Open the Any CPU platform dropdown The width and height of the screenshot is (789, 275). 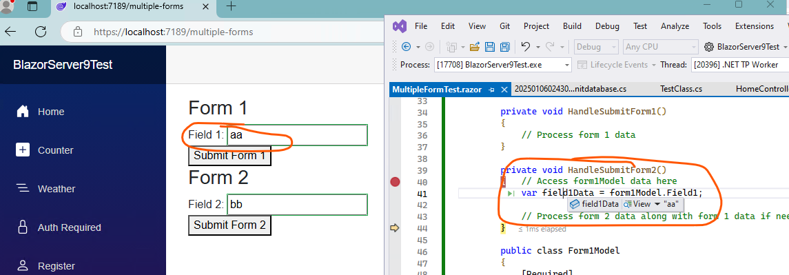coord(661,47)
